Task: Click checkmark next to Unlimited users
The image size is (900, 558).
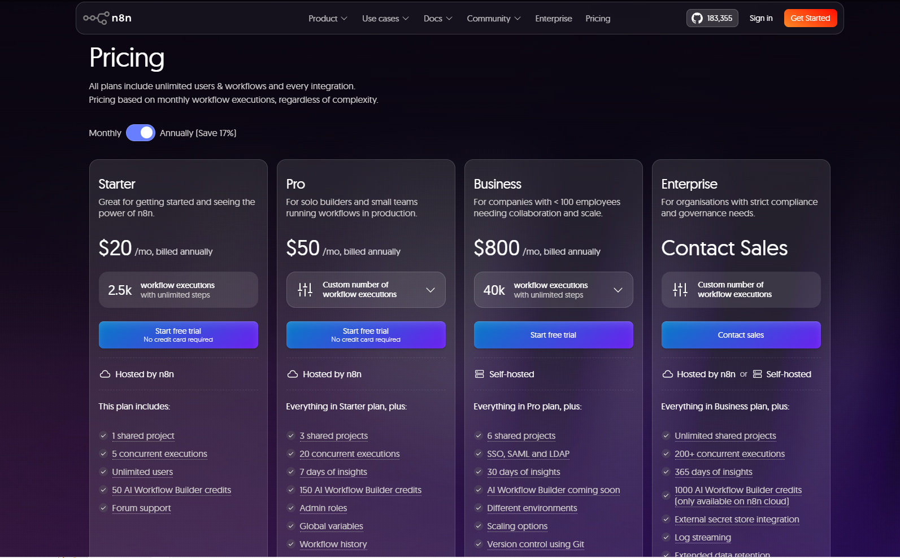Action: tap(103, 472)
